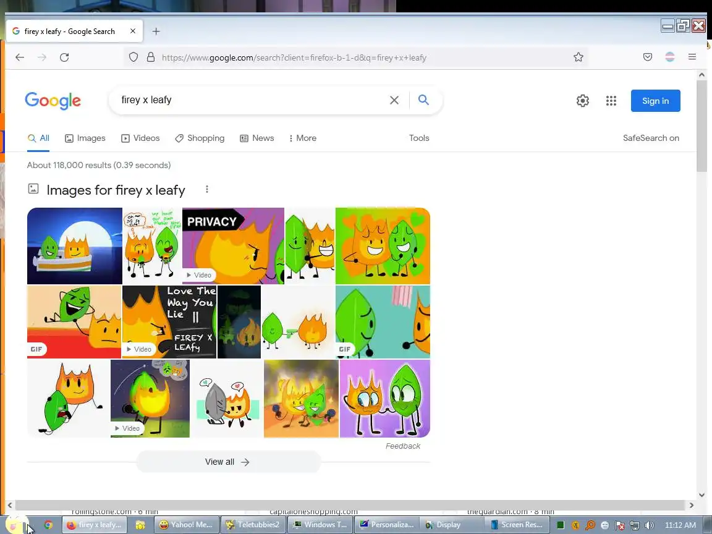Screen dimensions: 712x534
Task: Open the night sky video thumbnail
Action: tap(150, 398)
